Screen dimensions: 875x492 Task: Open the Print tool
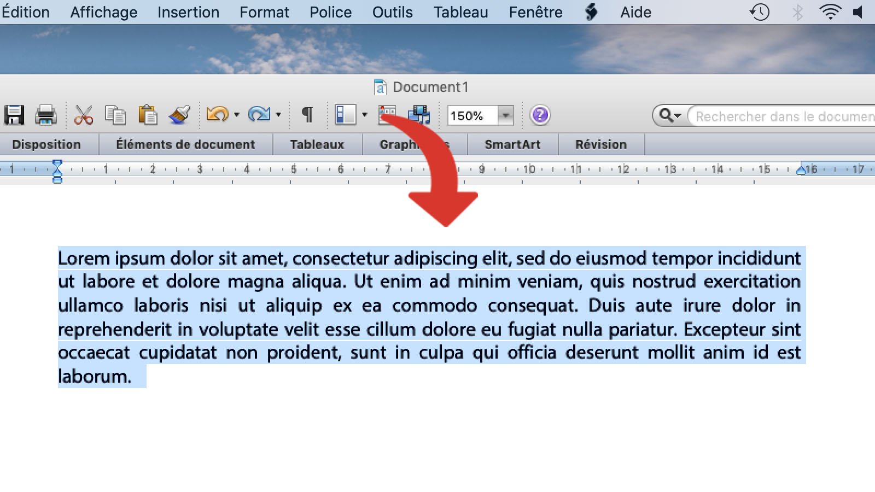[x=45, y=115]
